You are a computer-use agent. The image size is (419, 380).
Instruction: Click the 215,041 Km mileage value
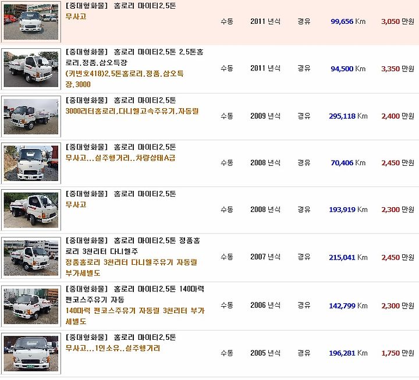(348, 257)
